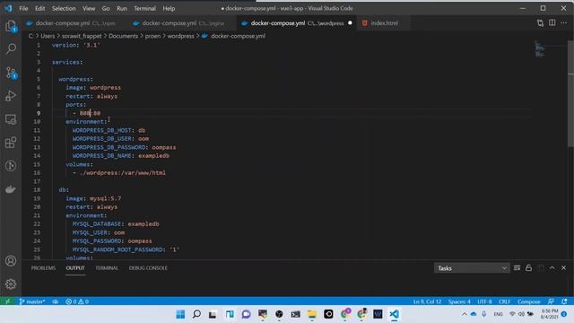Switch to the TERMINAL panel tab
Screen dimensions: 574x323
pyautogui.click(x=107, y=268)
